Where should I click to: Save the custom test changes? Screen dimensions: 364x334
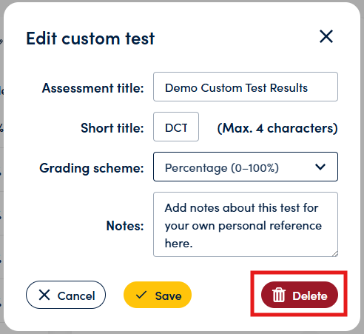[x=158, y=295]
